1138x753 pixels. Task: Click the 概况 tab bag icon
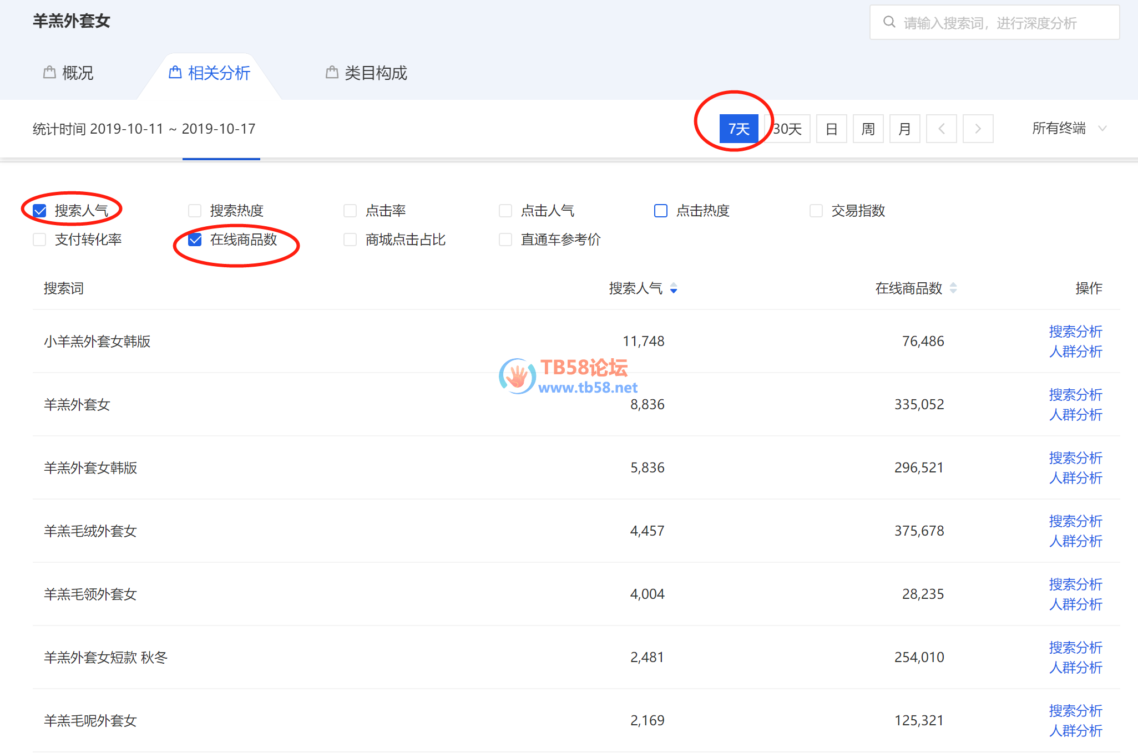pos(49,73)
